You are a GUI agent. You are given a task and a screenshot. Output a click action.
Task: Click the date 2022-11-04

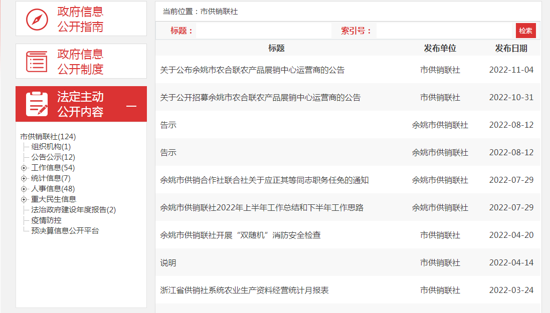tap(511, 70)
